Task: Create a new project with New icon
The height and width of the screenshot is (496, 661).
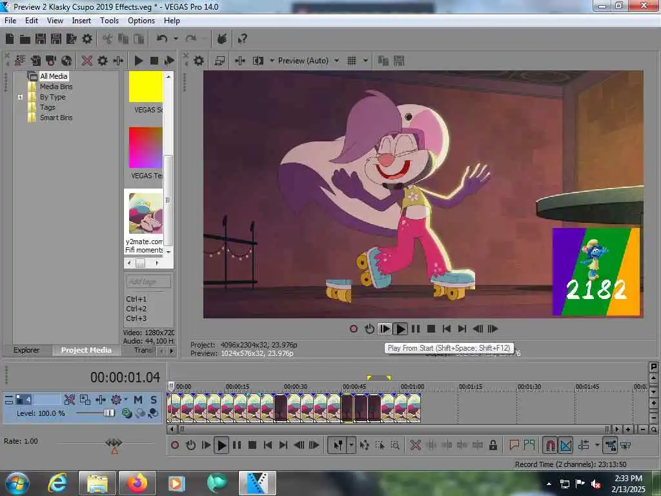Action: [10, 39]
